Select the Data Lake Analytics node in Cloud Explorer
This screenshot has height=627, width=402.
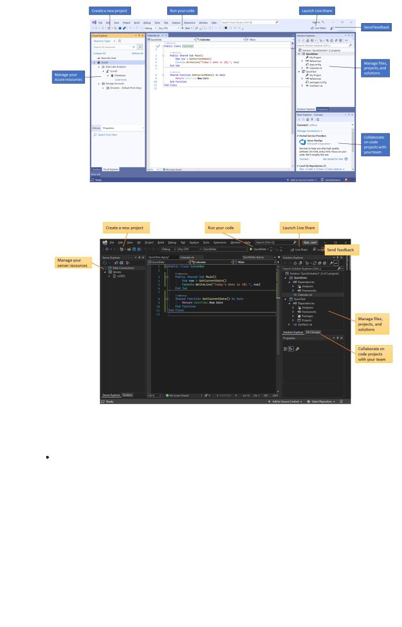point(116,67)
